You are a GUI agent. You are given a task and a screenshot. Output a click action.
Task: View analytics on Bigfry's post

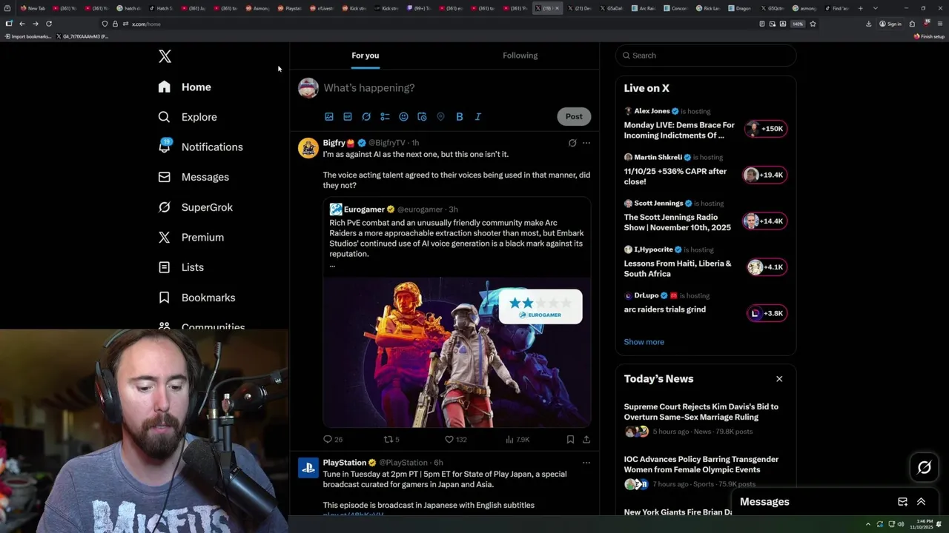click(518, 439)
